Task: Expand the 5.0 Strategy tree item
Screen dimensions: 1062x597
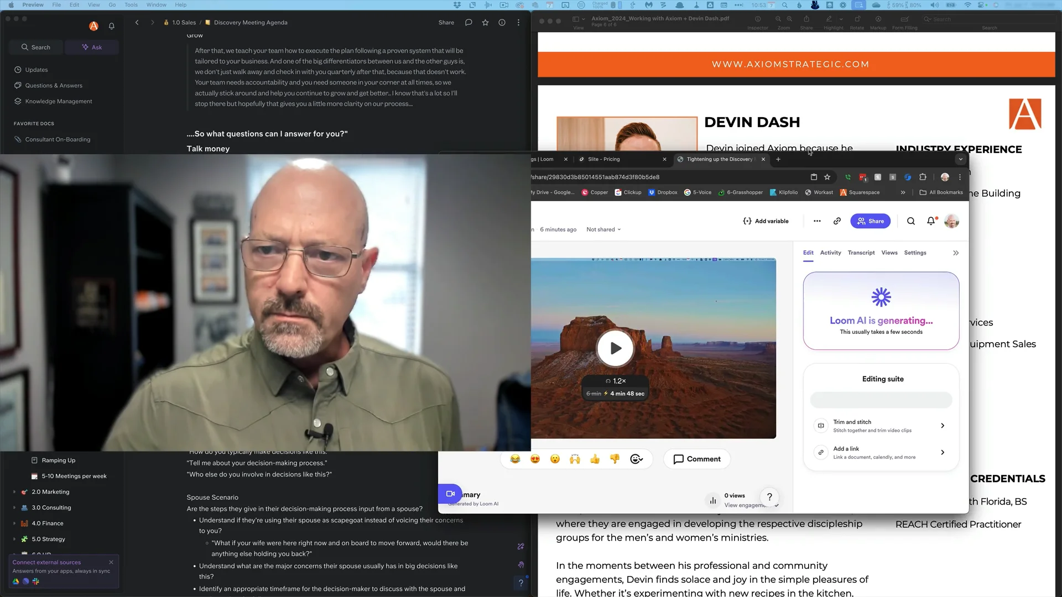Action: 14,539
